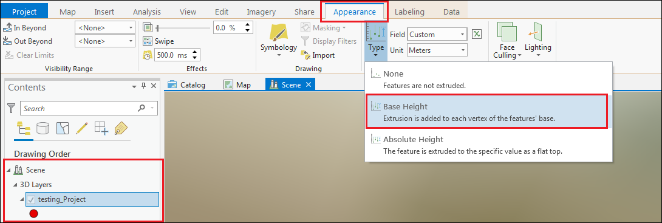This screenshot has width=662, height=223.
Task: Expand the Face Culling dropdown arrow
Action: 519,55
